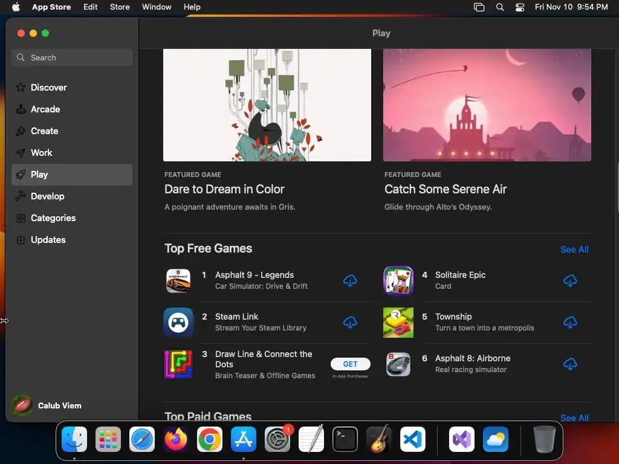
Task: Click the screen mirroring menu bar icon
Action: click(x=479, y=7)
